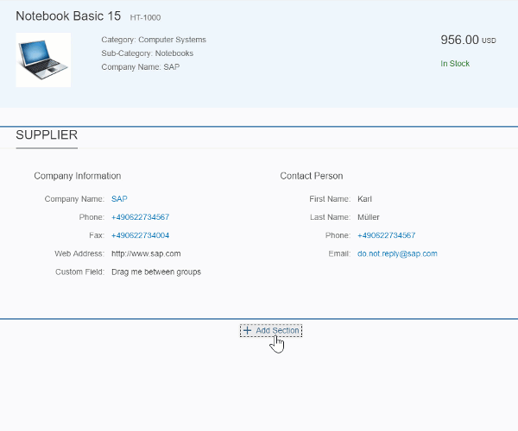Viewport: 518px width, 431px height.
Task: Select the SUPPLIER section tab
Action: click(x=47, y=134)
